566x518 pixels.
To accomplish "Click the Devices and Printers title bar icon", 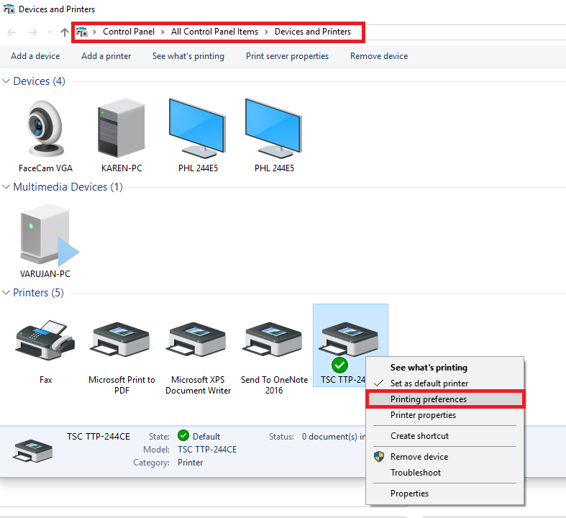I will pyautogui.click(x=9, y=9).
